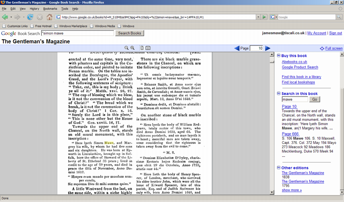344x202 pixels.
Task: Switch to single page view
Action: click(142, 48)
